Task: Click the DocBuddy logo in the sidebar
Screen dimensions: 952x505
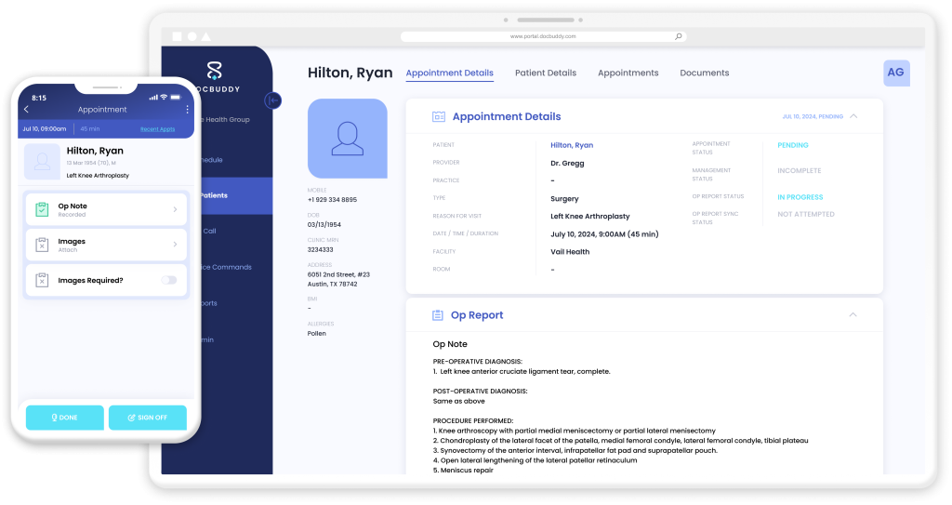Action: [x=215, y=72]
